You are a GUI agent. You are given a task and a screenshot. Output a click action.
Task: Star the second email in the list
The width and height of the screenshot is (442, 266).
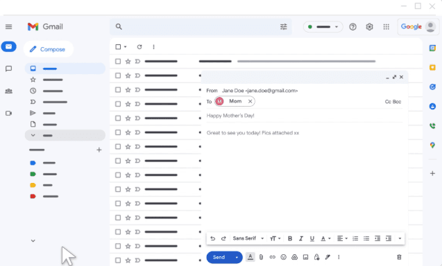[128, 76]
